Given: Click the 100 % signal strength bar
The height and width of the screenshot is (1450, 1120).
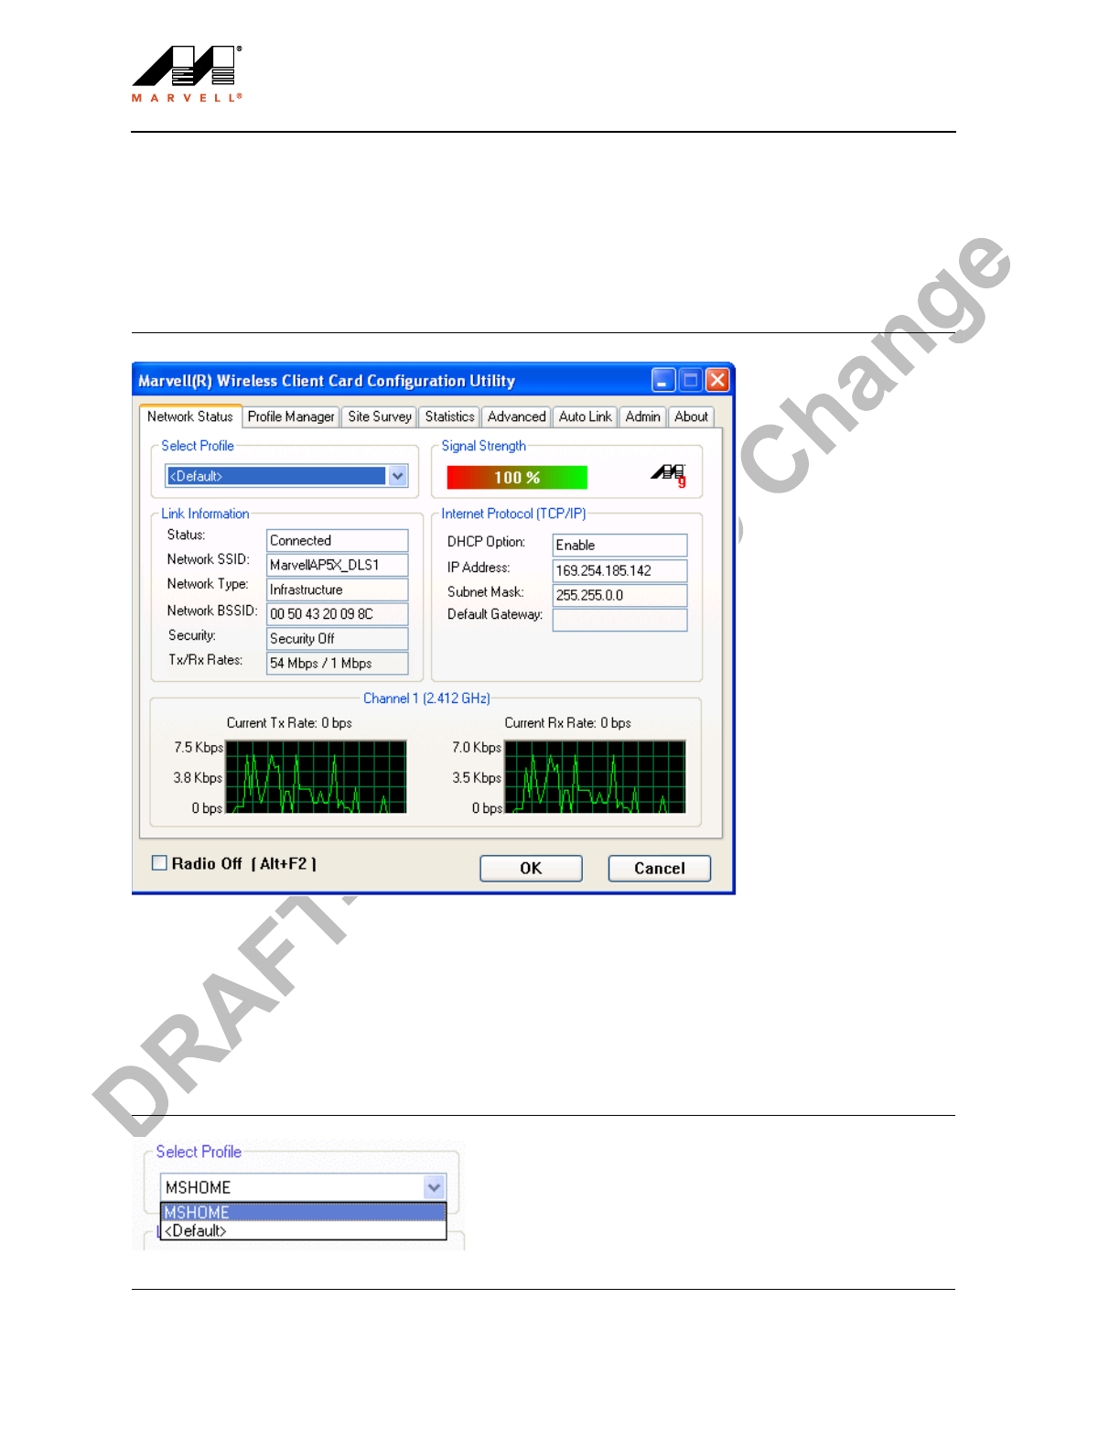Looking at the screenshot, I should pos(517,478).
